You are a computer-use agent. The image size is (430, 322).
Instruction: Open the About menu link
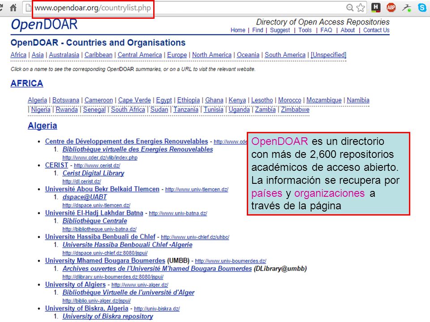[x=348, y=30]
